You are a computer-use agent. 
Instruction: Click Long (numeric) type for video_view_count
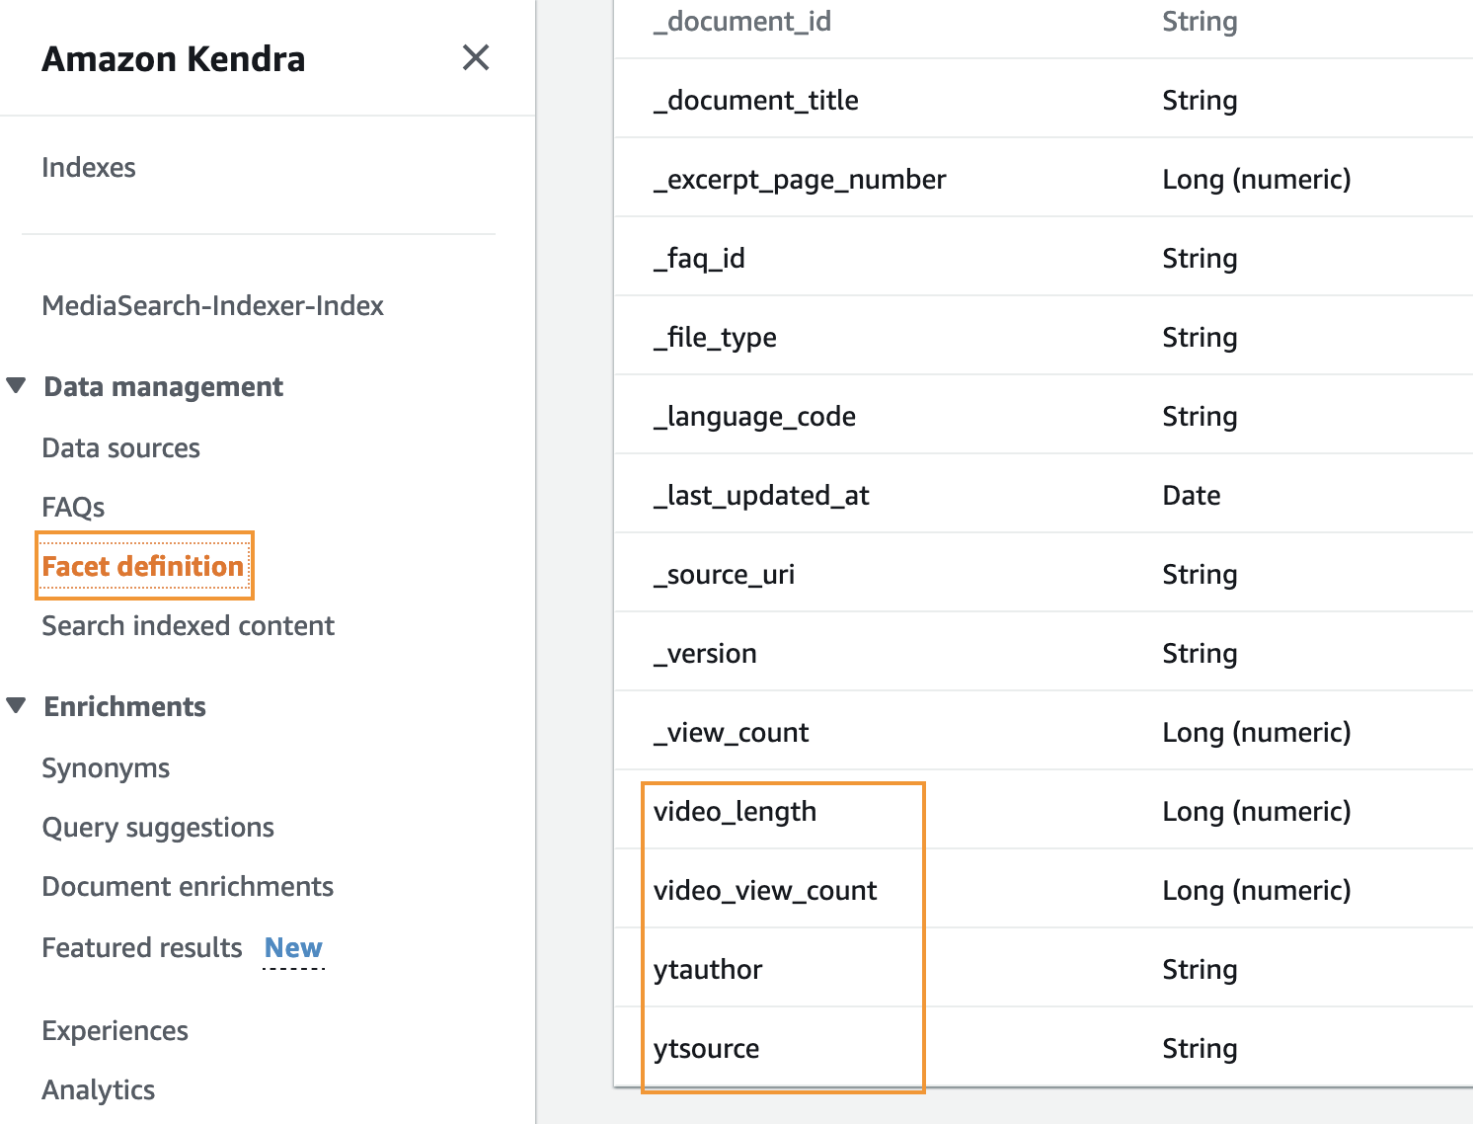tap(1257, 891)
